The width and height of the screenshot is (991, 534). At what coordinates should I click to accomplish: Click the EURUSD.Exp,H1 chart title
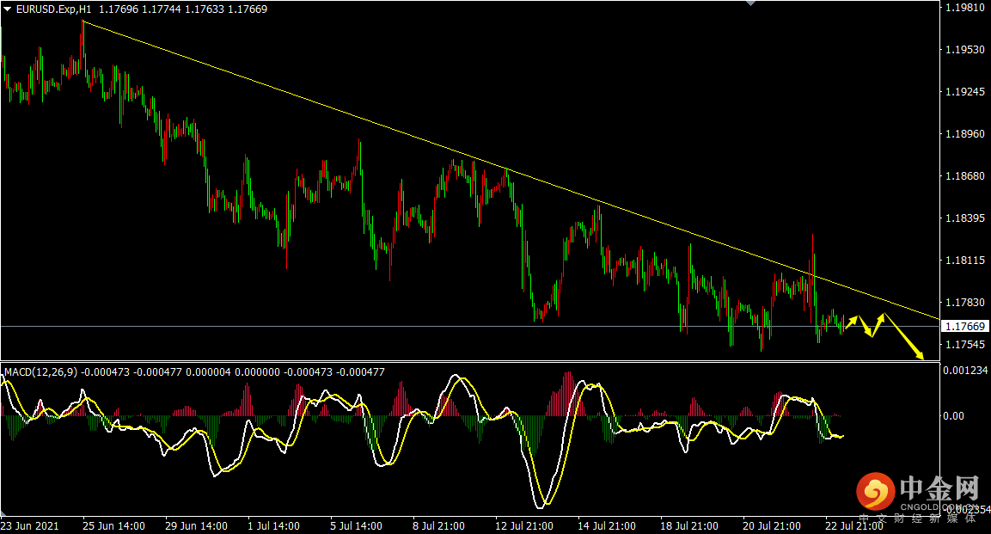point(54,9)
